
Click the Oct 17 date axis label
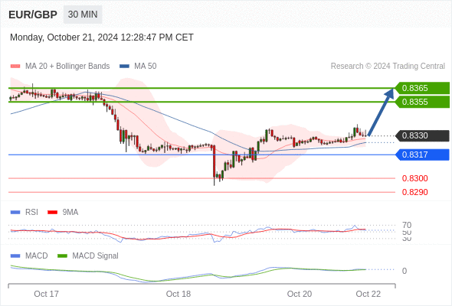coord(47,294)
